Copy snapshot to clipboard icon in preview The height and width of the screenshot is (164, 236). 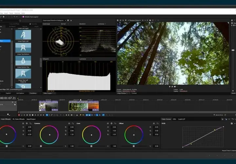[147, 20]
